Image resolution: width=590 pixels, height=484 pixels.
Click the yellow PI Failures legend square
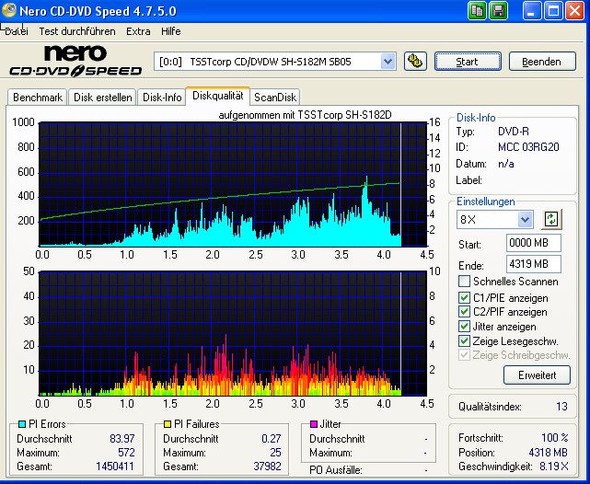[x=168, y=424]
